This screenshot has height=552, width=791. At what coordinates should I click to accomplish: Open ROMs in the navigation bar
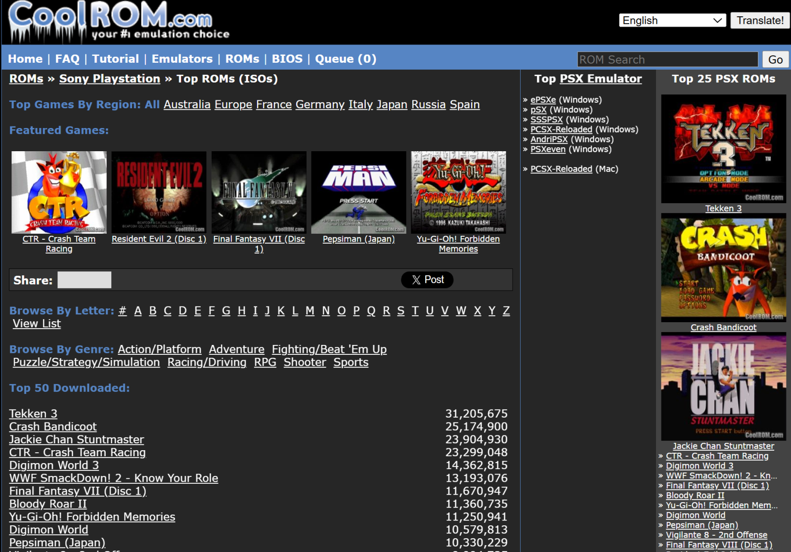tap(242, 59)
